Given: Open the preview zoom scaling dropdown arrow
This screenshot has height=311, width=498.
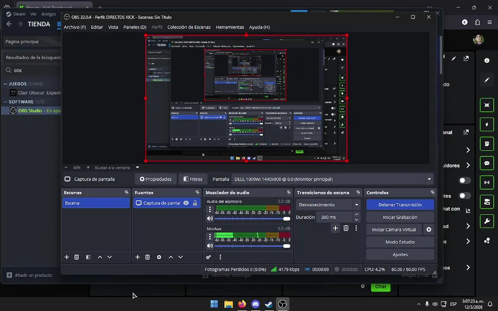Looking at the screenshot, I should 137,168.
